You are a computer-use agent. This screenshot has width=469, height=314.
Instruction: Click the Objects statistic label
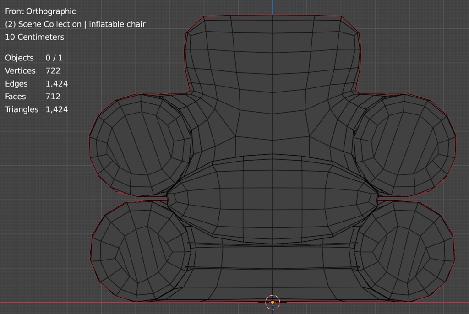coord(19,58)
